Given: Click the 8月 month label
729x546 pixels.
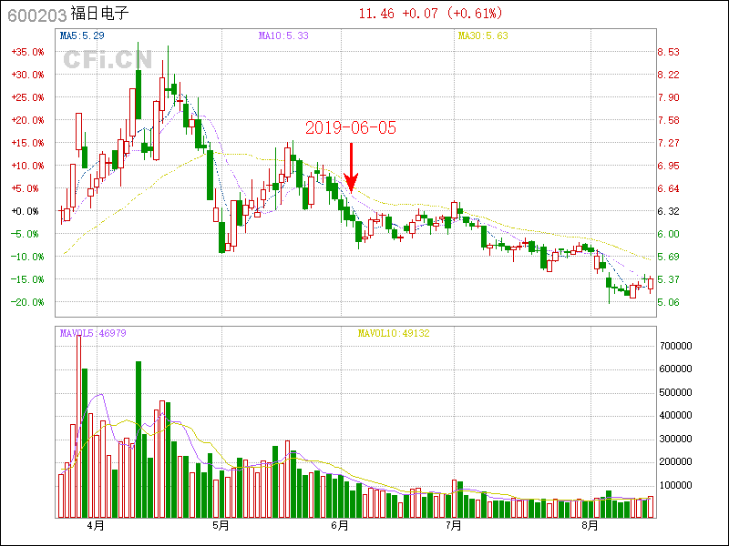Looking at the screenshot, I should [590, 526].
